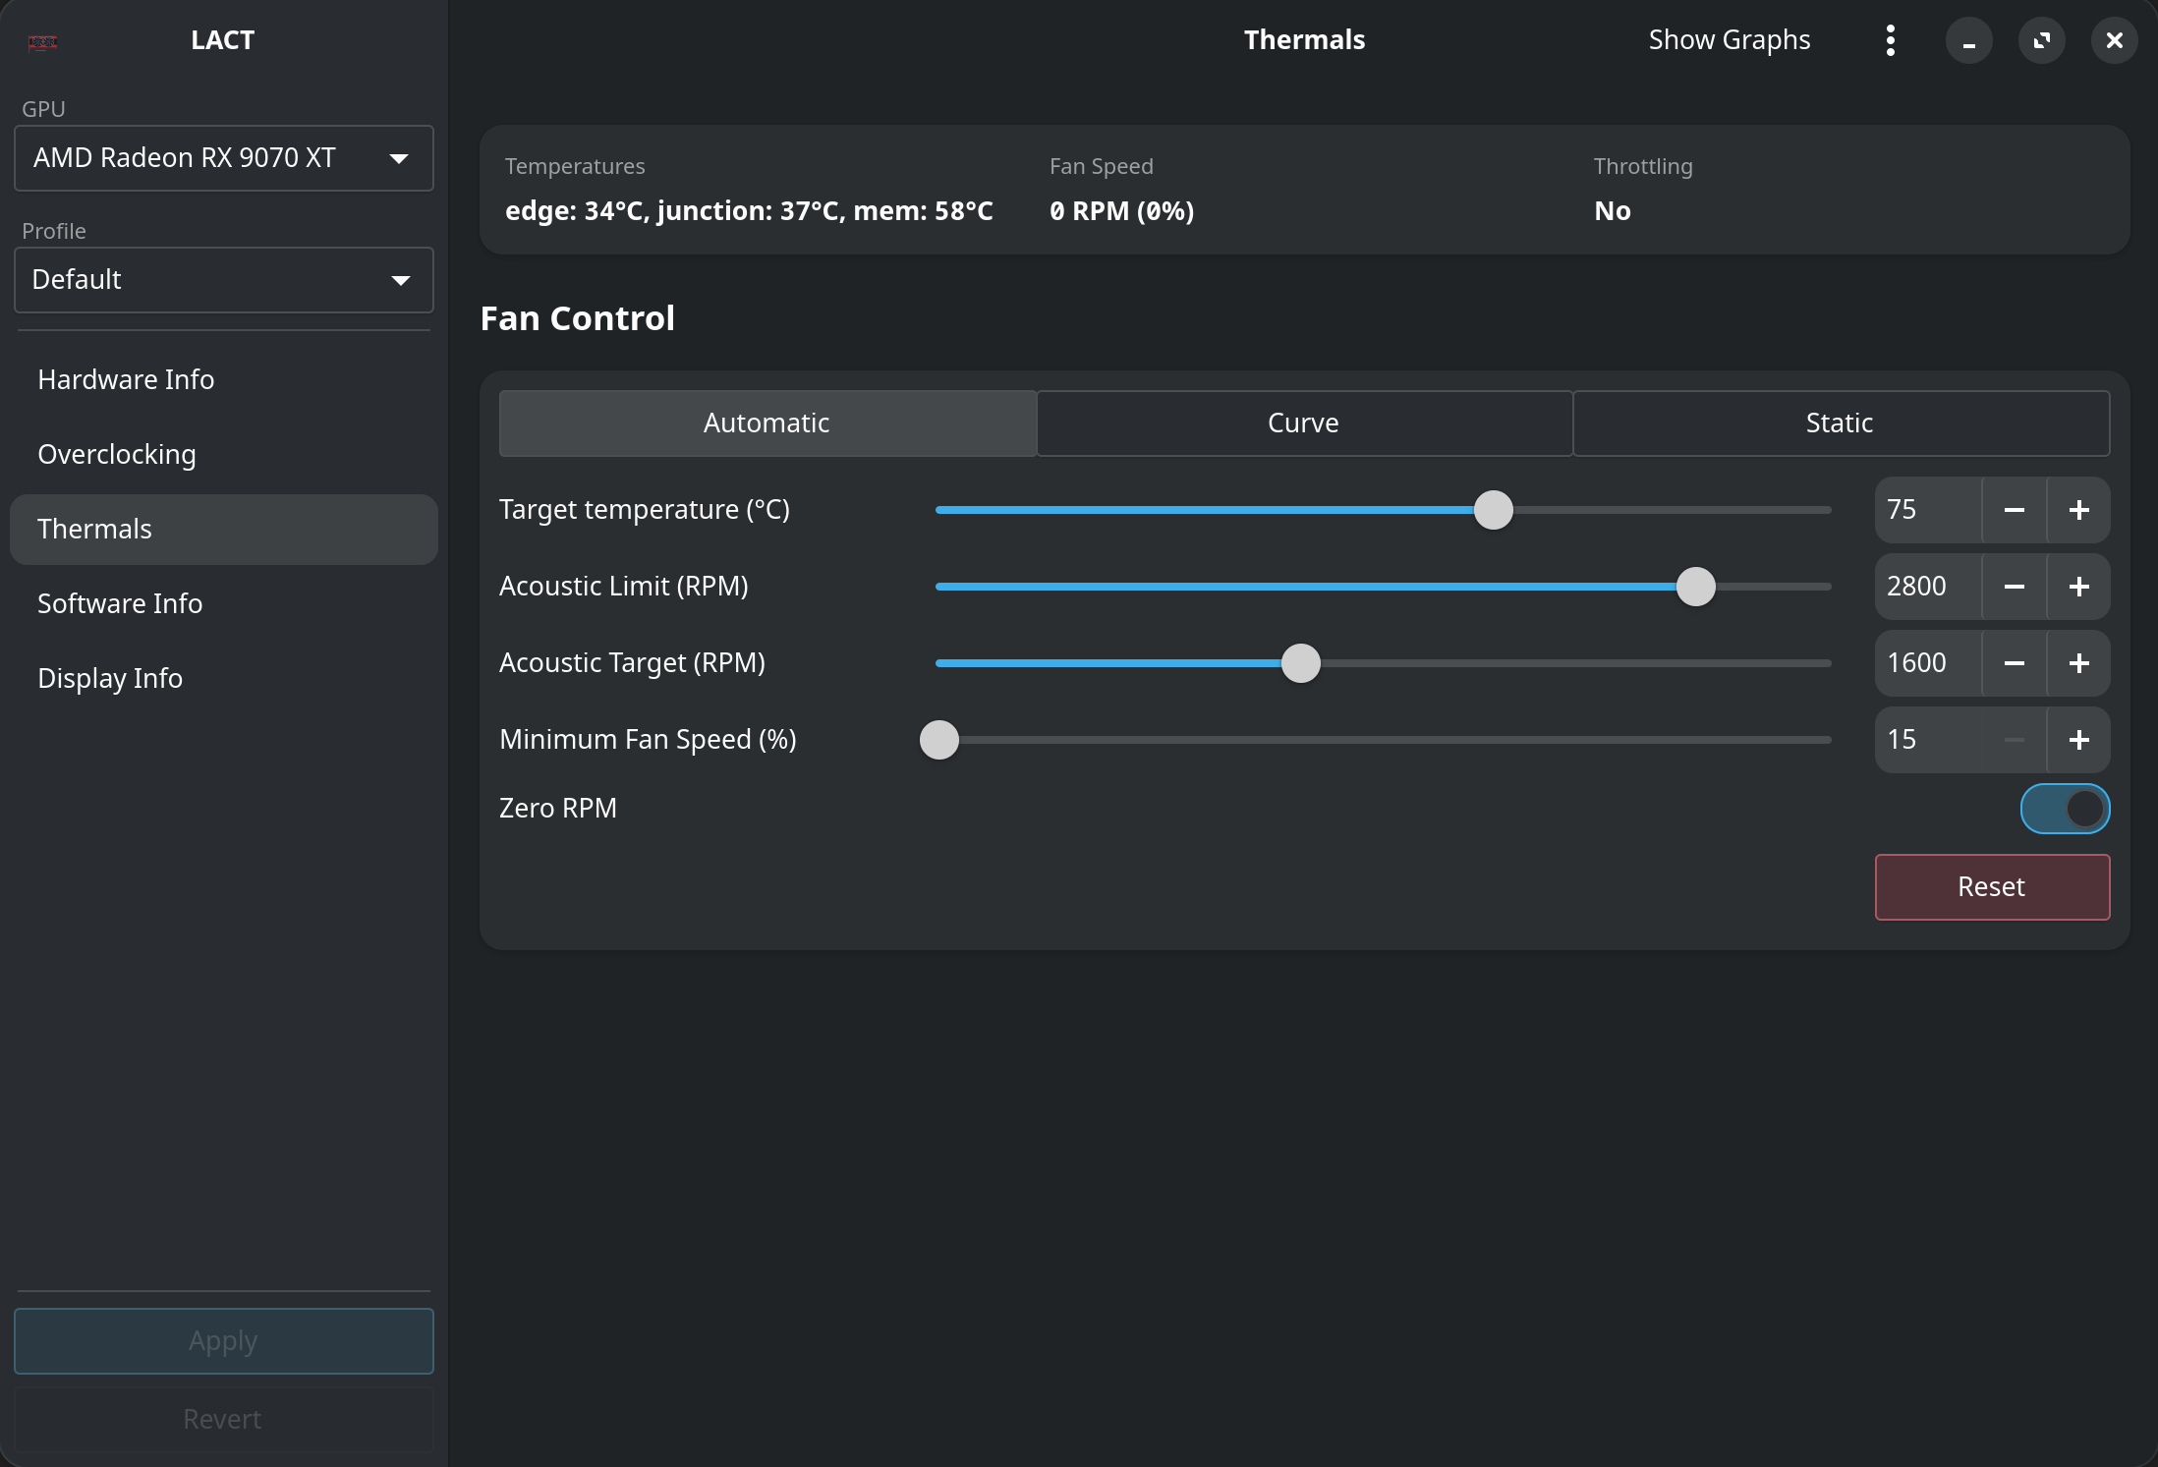
Task: Open the Overclocking page
Action: [x=224, y=455]
